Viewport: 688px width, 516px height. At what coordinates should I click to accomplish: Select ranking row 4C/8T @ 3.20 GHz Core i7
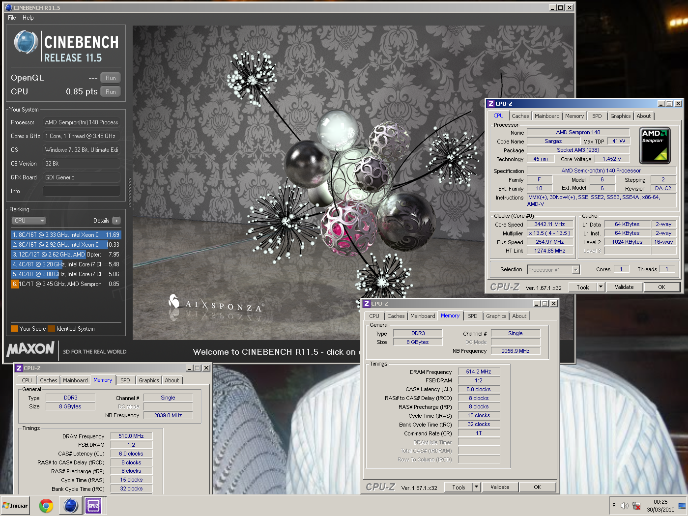coord(65,264)
